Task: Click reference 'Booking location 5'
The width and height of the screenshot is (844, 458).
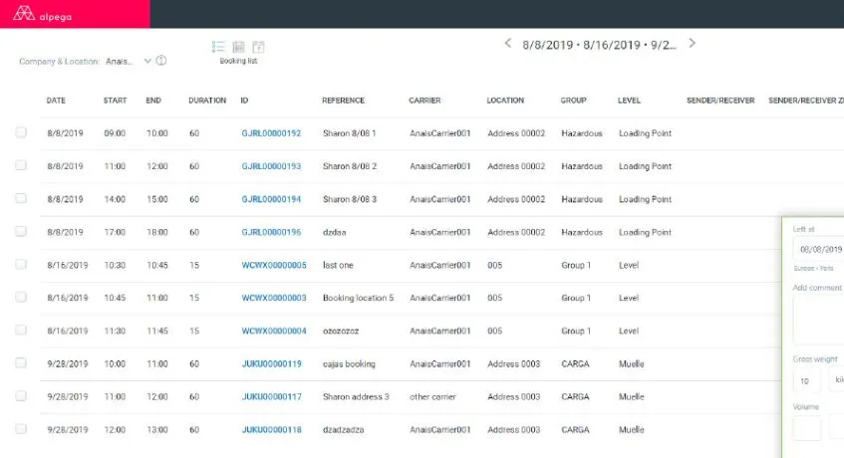Action: (359, 298)
